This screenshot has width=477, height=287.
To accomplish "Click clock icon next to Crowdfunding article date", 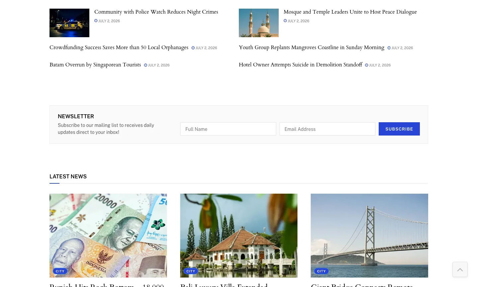I will coord(193,48).
